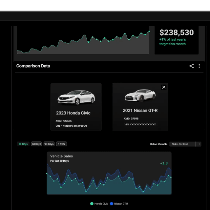Click the +1% of last year's target text

tap(173, 42)
